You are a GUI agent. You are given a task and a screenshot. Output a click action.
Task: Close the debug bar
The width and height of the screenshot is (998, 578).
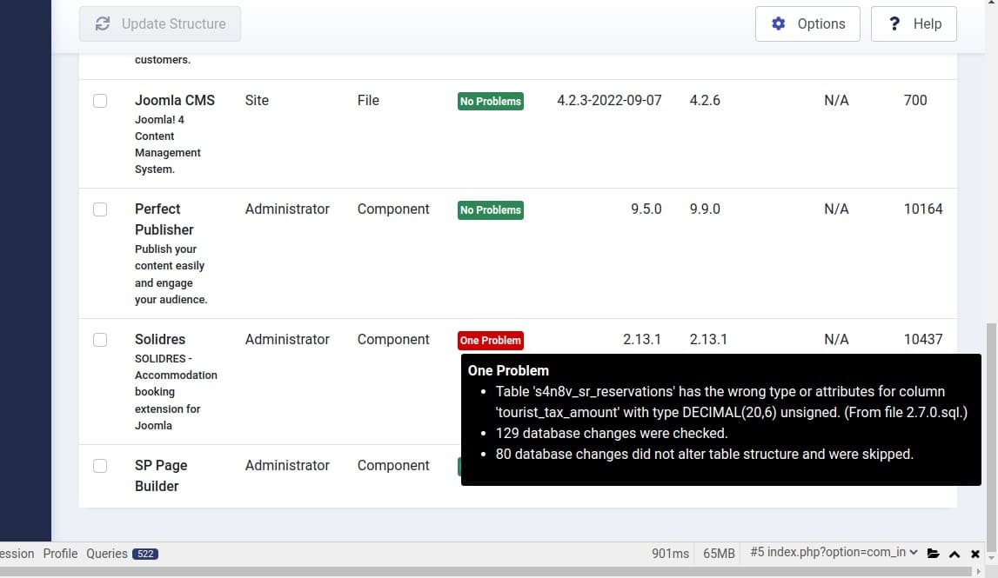[975, 554]
